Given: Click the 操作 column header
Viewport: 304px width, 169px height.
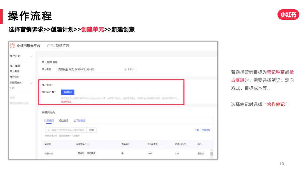Looking at the screenshot, I should [200, 144].
